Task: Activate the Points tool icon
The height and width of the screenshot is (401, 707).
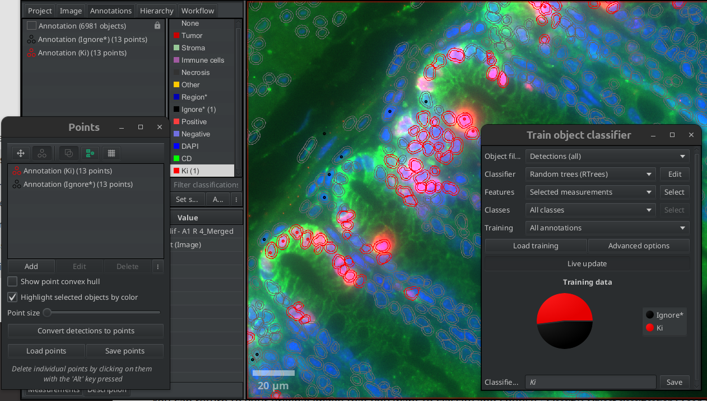Action: 43,153
